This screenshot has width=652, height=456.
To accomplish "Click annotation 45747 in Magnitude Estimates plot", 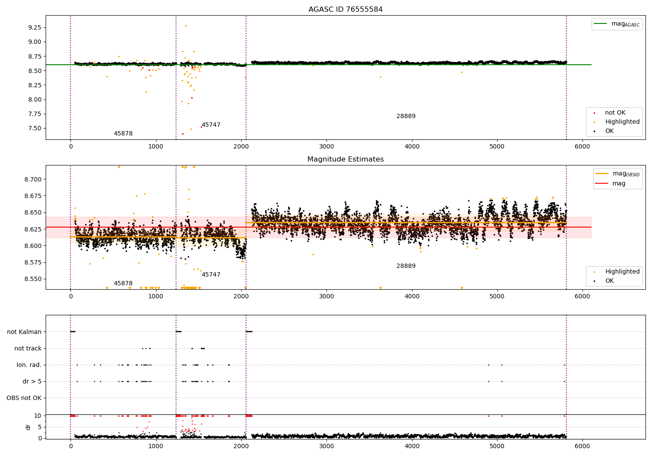I will pos(211,275).
